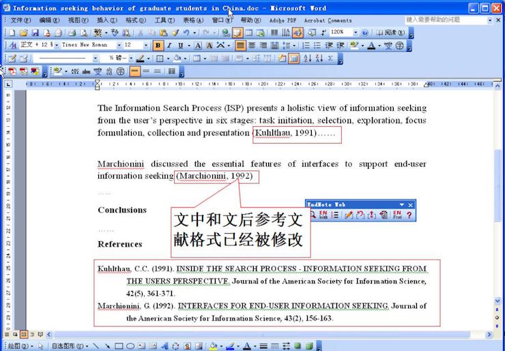Click the Save document icon
The height and width of the screenshot is (351, 505).
coord(35,33)
